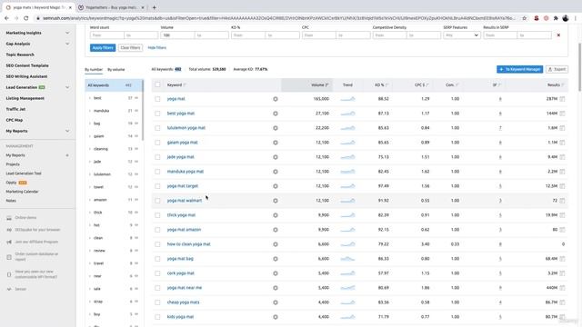Expand the lululemon keyword group

point(90,174)
